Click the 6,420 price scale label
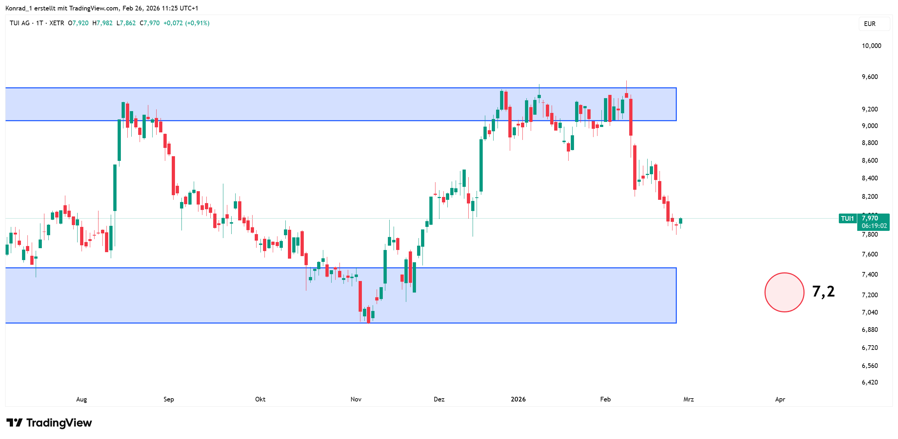898x439 pixels. (x=870, y=382)
